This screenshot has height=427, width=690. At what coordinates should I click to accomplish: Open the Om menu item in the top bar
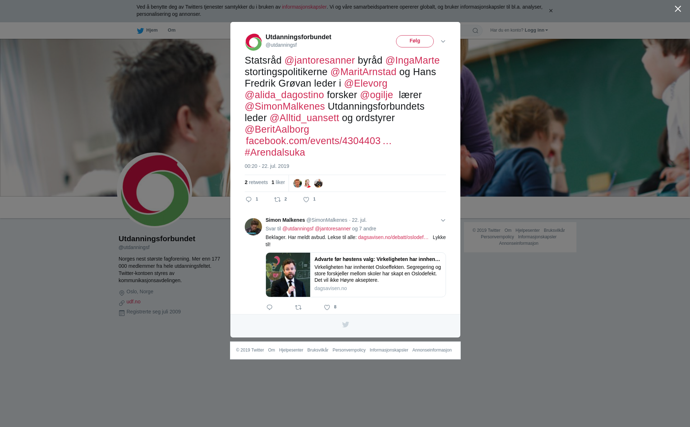[x=171, y=30]
